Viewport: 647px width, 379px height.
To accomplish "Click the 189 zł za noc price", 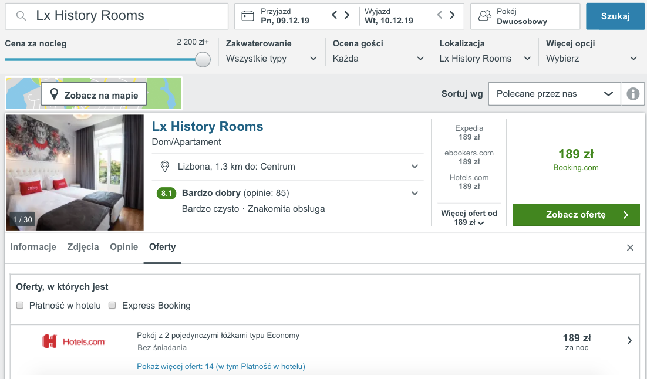I will click(x=577, y=342).
